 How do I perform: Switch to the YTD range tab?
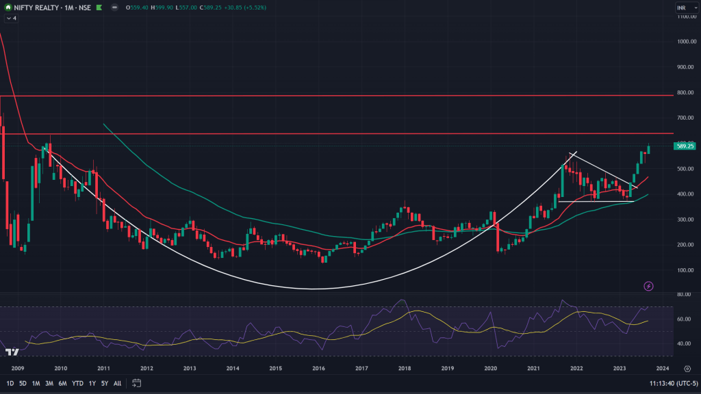tap(77, 384)
